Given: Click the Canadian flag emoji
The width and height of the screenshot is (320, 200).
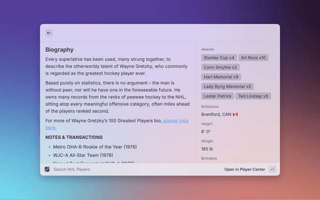Looking at the screenshot, I should [235, 114].
